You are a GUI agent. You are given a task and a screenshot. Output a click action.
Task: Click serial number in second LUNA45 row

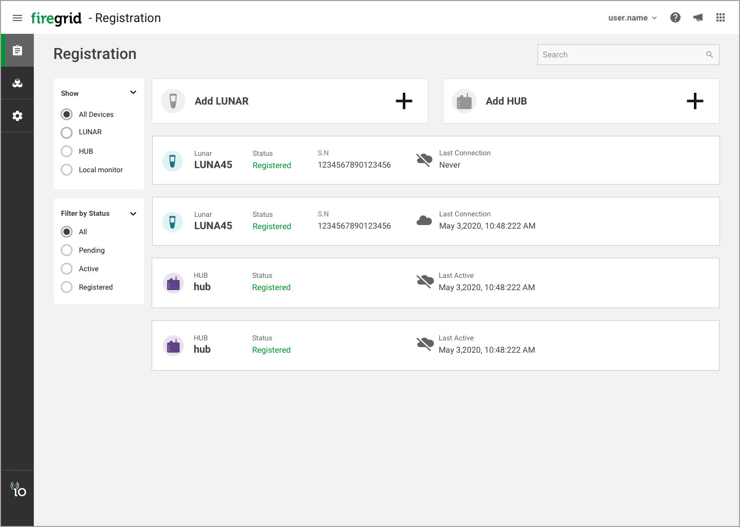[x=354, y=226]
